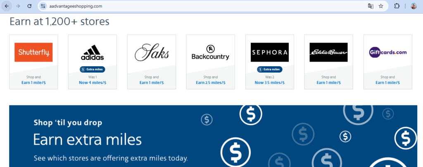Open the browser extensions puzzle icon
The image size is (423, 167).
397,6
